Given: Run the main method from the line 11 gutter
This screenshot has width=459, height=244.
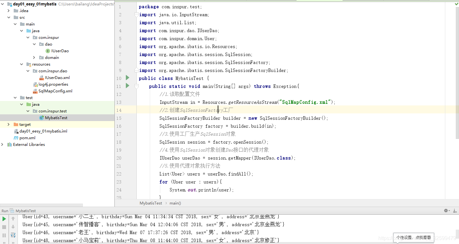Looking at the screenshot, I should click(127, 86).
